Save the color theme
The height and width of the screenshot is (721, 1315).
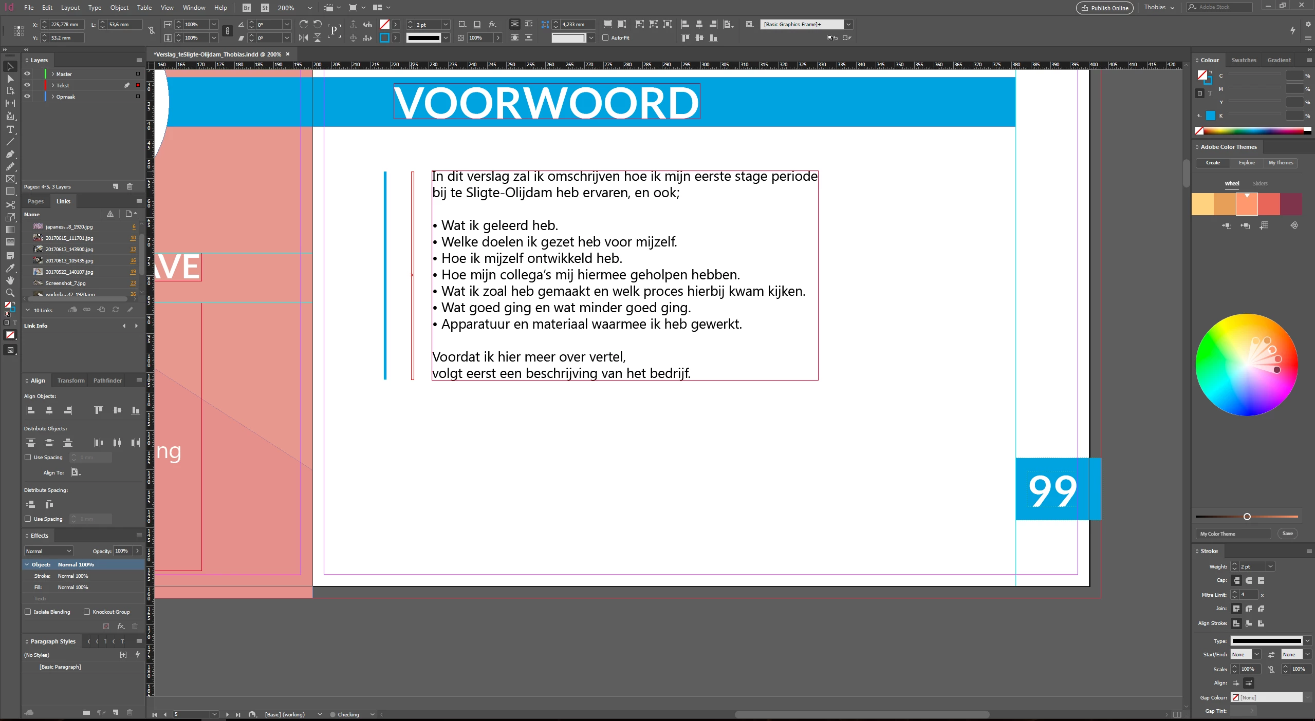[1287, 534]
